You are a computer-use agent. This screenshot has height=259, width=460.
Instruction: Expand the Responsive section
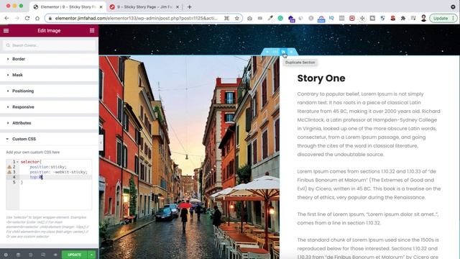click(x=50, y=107)
